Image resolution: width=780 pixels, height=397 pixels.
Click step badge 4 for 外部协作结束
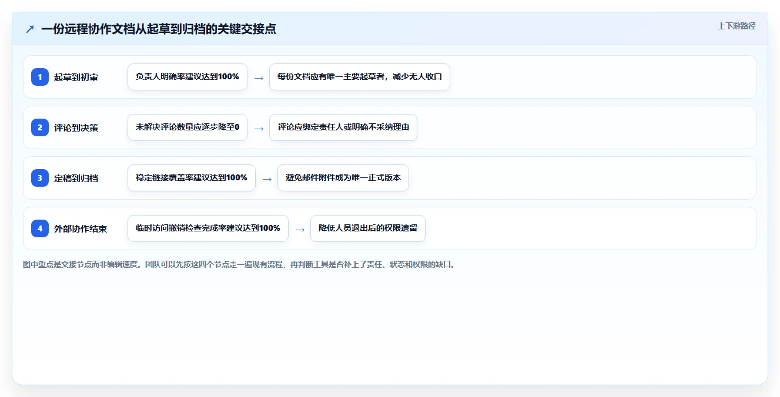40,228
